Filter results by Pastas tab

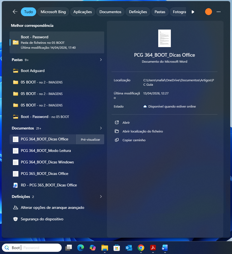point(160,12)
